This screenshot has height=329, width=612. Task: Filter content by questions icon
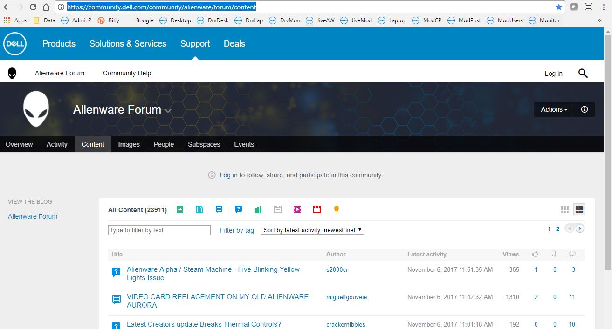(239, 209)
